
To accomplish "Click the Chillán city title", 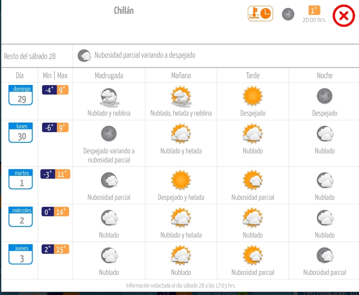I will pyautogui.click(x=124, y=11).
